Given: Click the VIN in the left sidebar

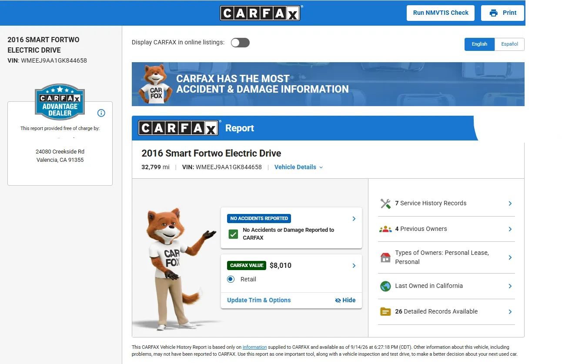Looking at the screenshot, I should click(x=47, y=60).
